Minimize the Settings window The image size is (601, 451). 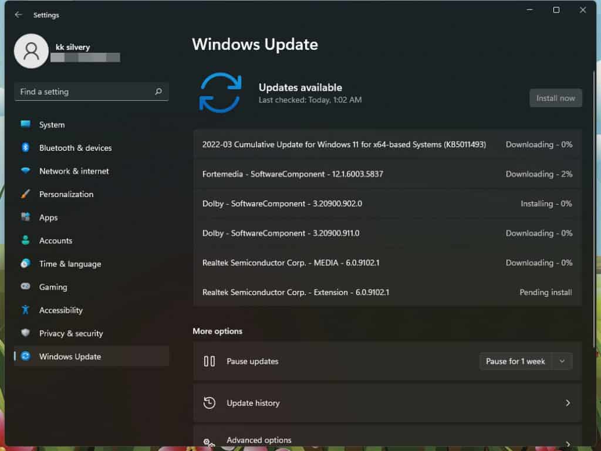coord(530,10)
